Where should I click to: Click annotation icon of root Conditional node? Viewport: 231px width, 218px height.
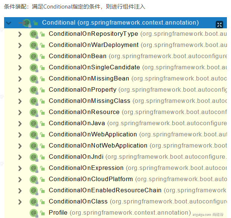point(26,23)
